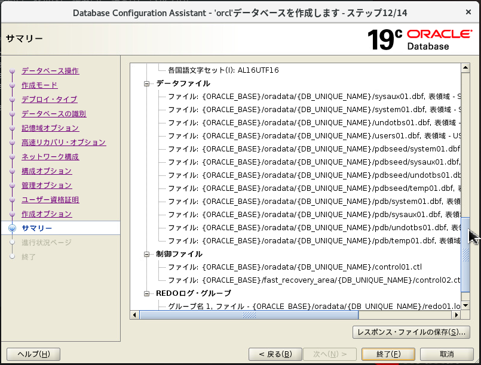481x365 pixels.
Task: Click the vertical scrollbar down arrow
Action: pyautogui.click(x=465, y=305)
